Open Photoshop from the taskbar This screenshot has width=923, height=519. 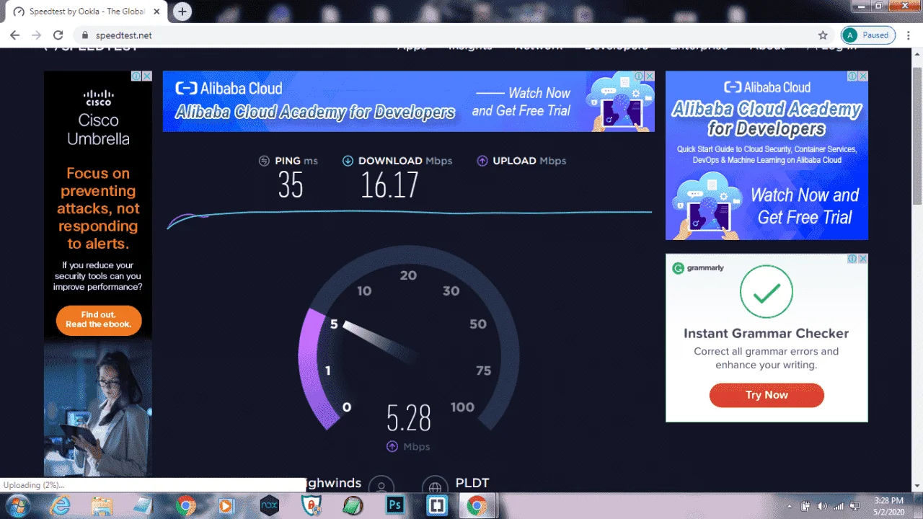point(394,505)
